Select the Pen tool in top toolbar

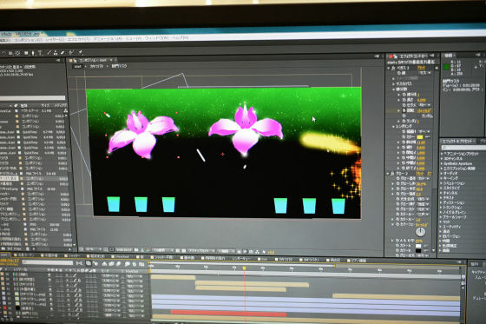click(33, 53)
